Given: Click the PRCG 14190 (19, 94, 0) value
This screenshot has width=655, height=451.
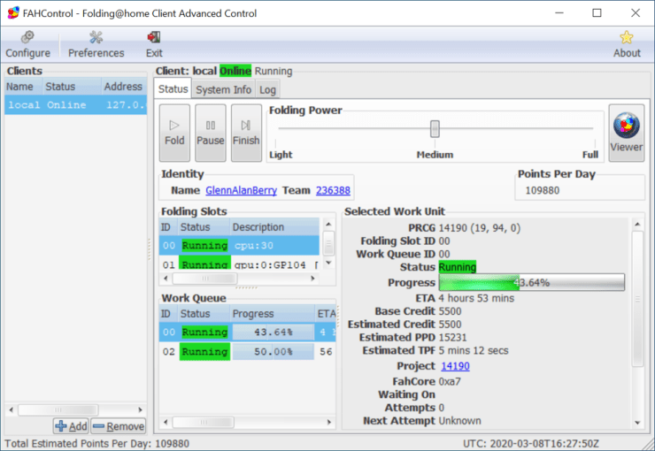Looking at the screenshot, I should pyautogui.click(x=480, y=228).
